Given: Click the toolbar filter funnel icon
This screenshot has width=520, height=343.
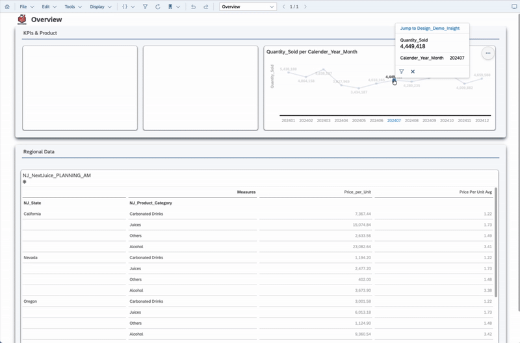Looking at the screenshot, I should (x=145, y=6).
